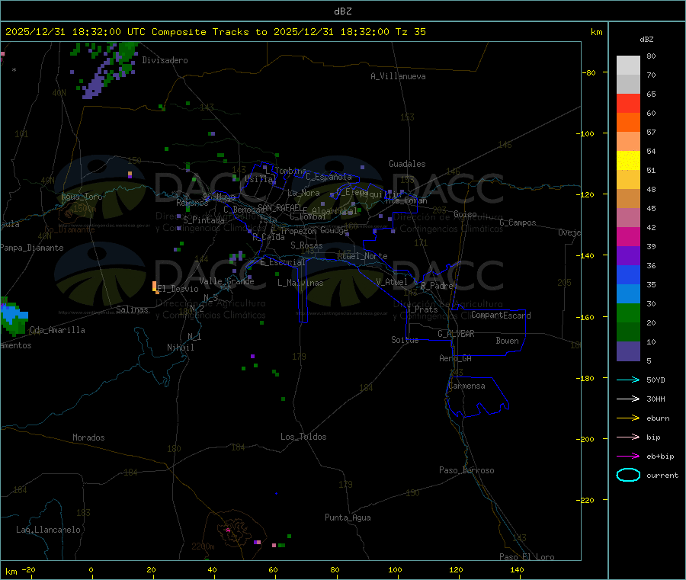
Task: Click the green 20 dBZ color swatch
Action: tap(628, 312)
